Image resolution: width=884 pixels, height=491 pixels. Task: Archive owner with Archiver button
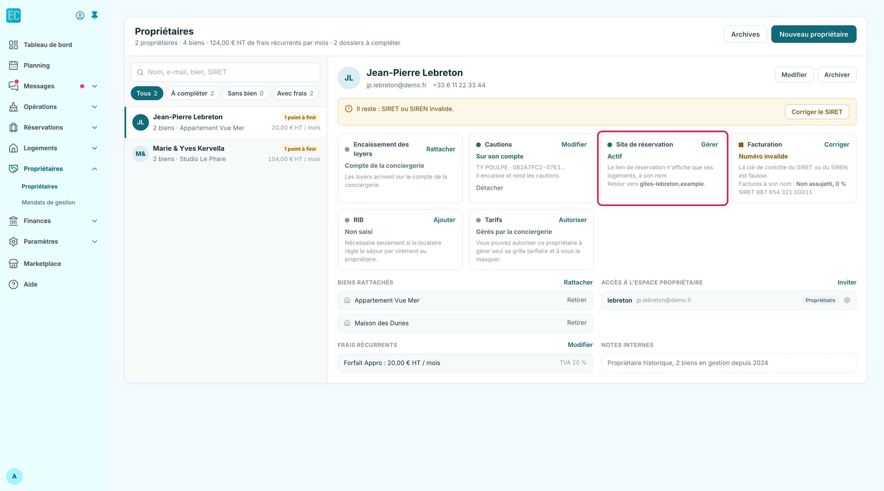tap(837, 75)
